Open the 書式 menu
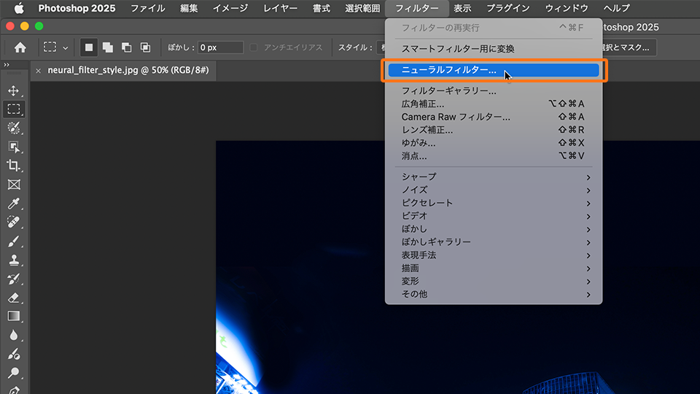Screen dimensions: 700x394 [322, 8]
